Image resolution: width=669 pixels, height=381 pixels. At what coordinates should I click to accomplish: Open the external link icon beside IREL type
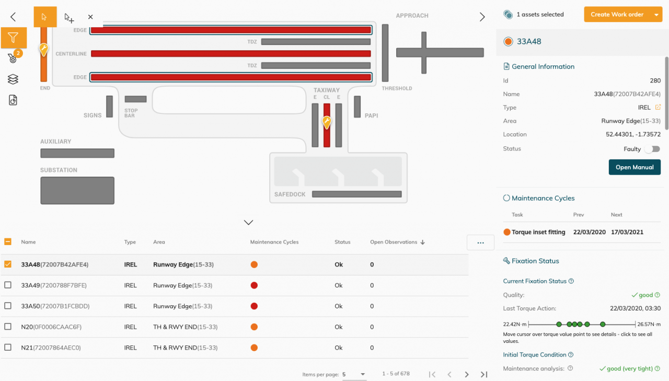[x=658, y=108]
